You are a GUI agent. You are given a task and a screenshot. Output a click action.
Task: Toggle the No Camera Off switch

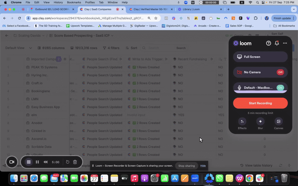click(280, 72)
